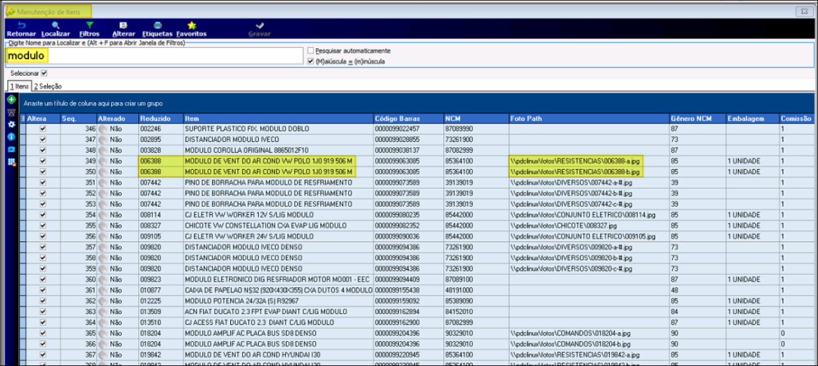The width and height of the screenshot is (818, 366).
Task: Uncheck Altera checkbox in row 360
Action: click(43, 279)
